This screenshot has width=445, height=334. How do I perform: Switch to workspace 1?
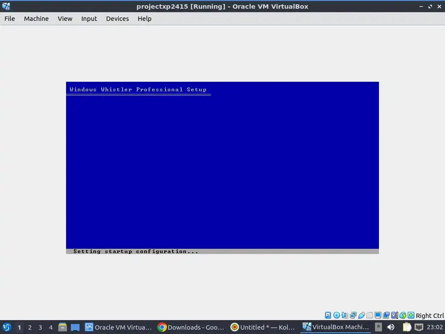(19, 327)
